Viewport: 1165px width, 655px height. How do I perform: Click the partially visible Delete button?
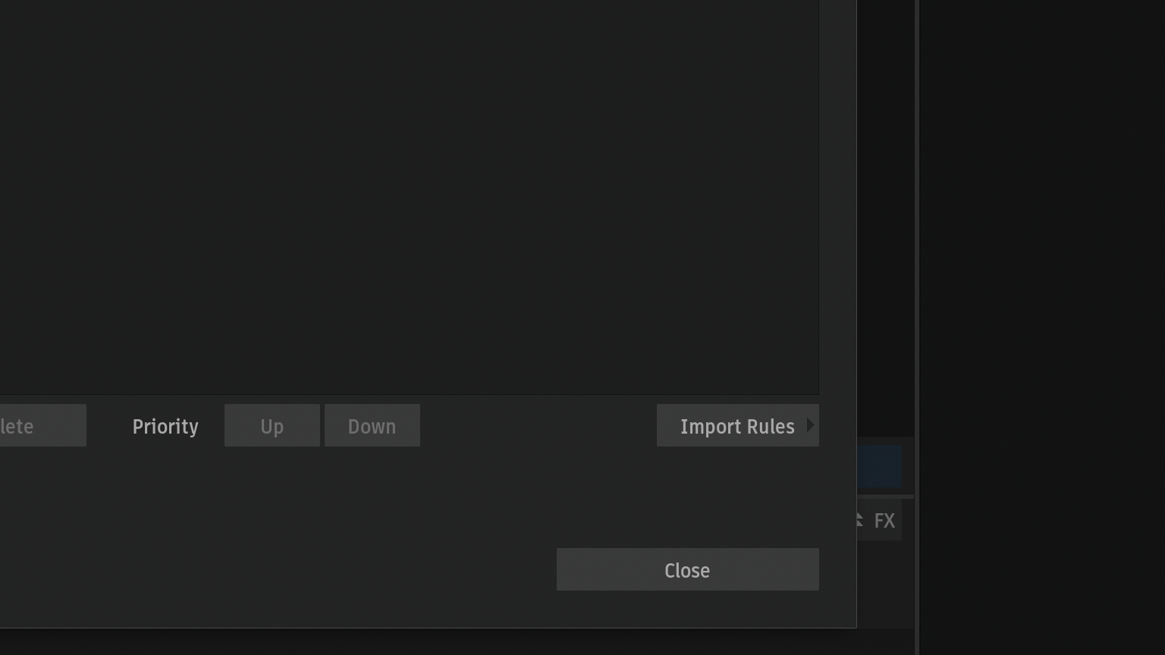(x=42, y=425)
